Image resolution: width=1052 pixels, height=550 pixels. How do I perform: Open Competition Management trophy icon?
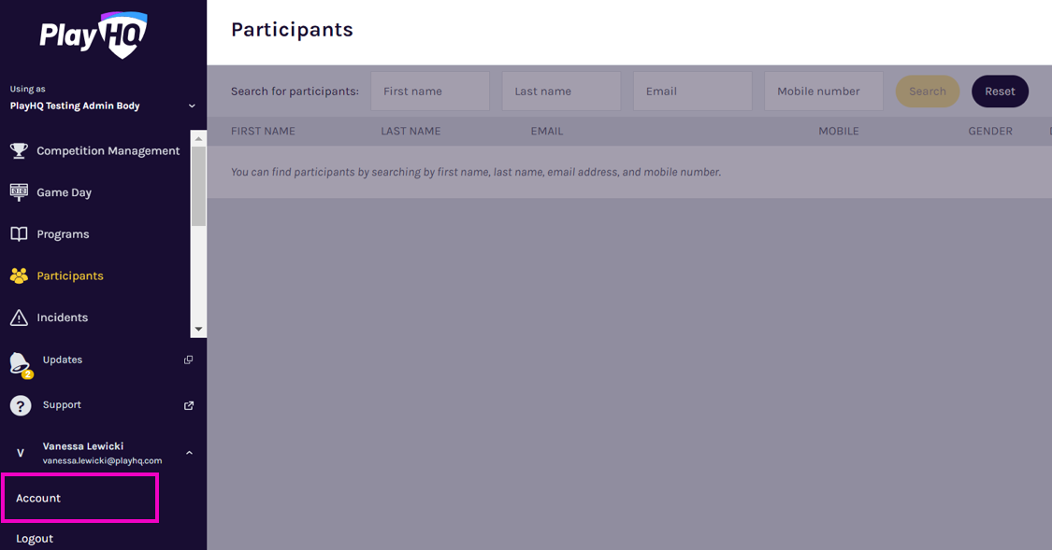19,150
